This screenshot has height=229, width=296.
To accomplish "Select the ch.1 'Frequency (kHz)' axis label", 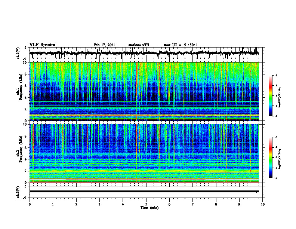I will point(20,87).
